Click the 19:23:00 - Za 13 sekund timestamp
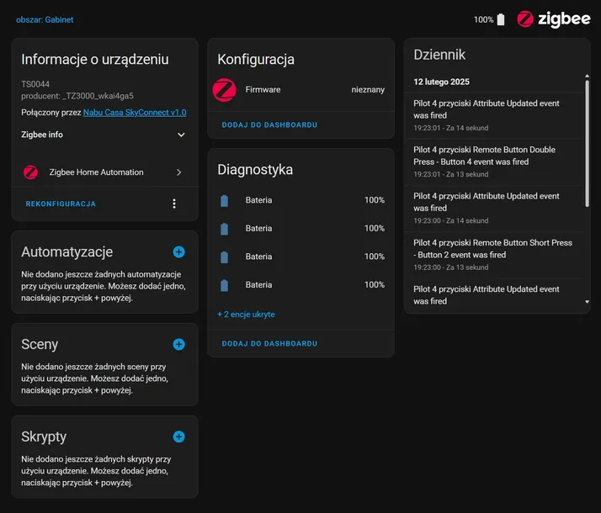This screenshot has width=601, height=513. [451, 267]
